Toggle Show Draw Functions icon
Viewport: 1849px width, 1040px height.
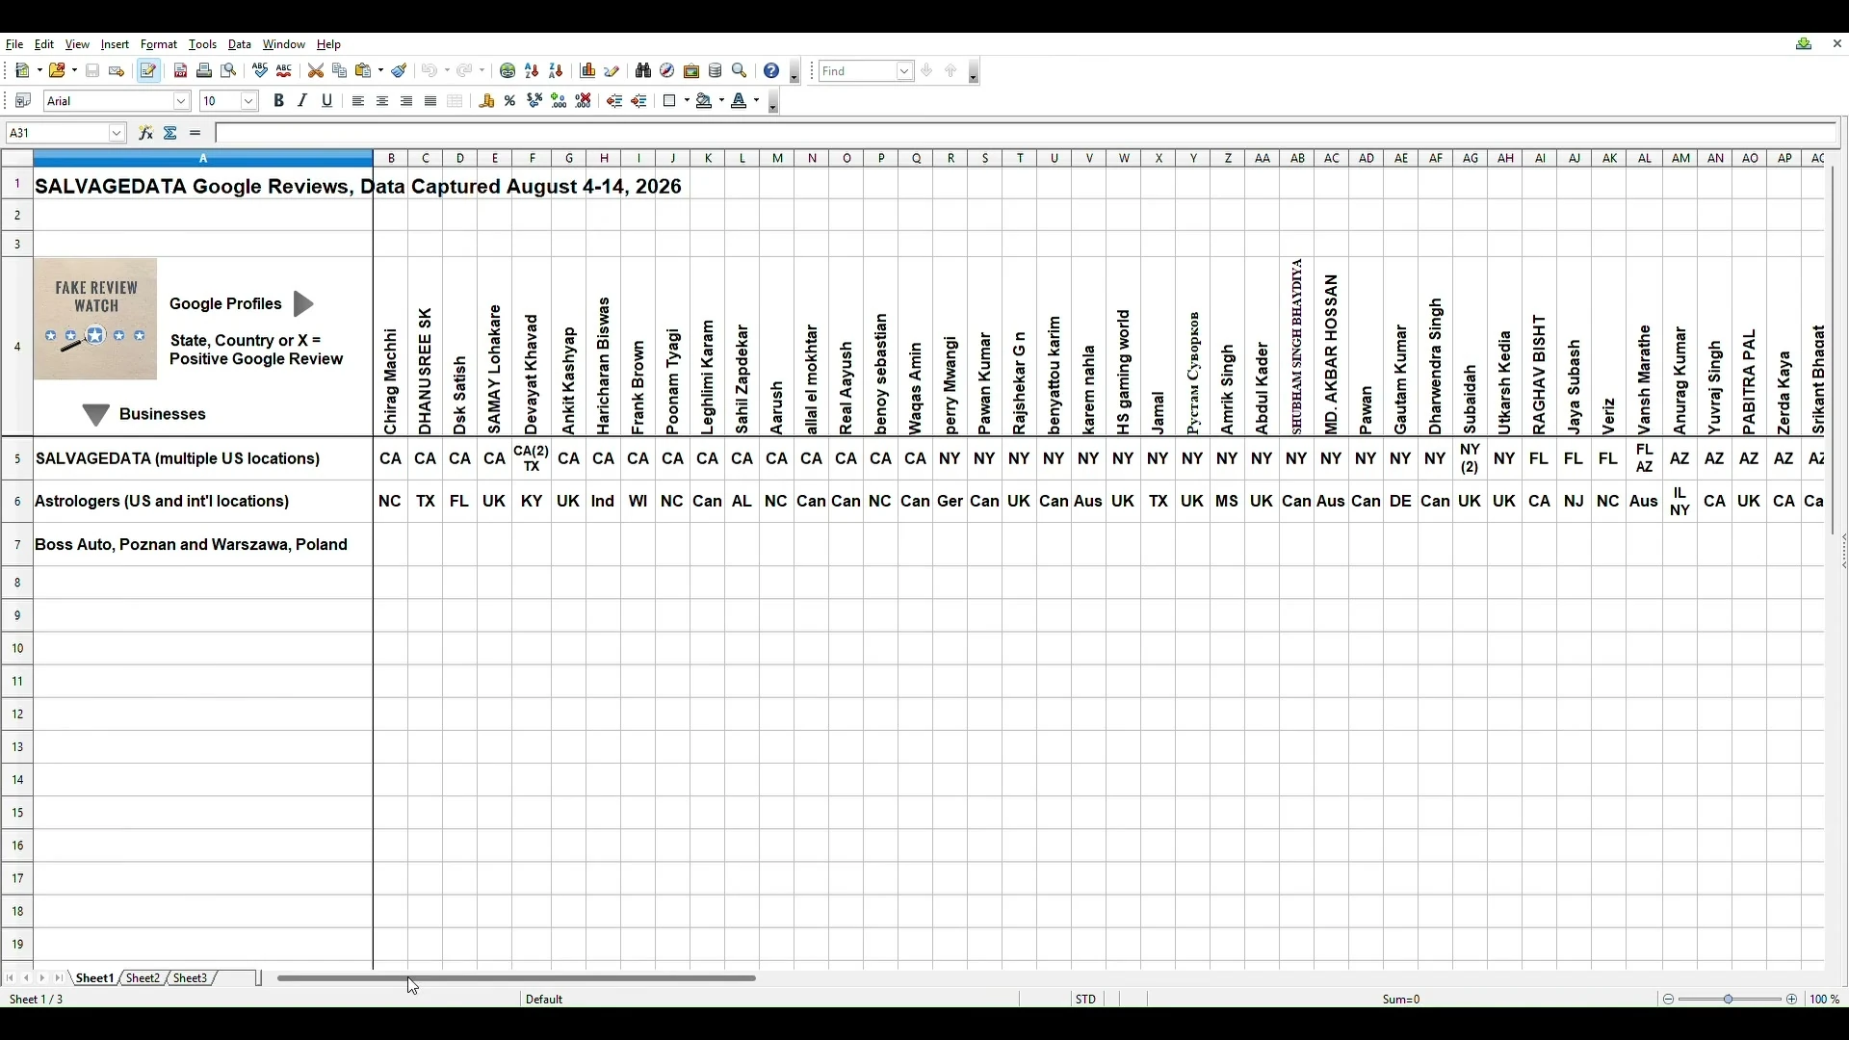612,71
